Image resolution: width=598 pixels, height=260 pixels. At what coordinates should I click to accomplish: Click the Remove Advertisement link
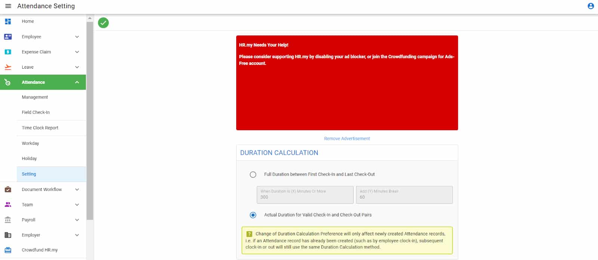click(x=347, y=138)
